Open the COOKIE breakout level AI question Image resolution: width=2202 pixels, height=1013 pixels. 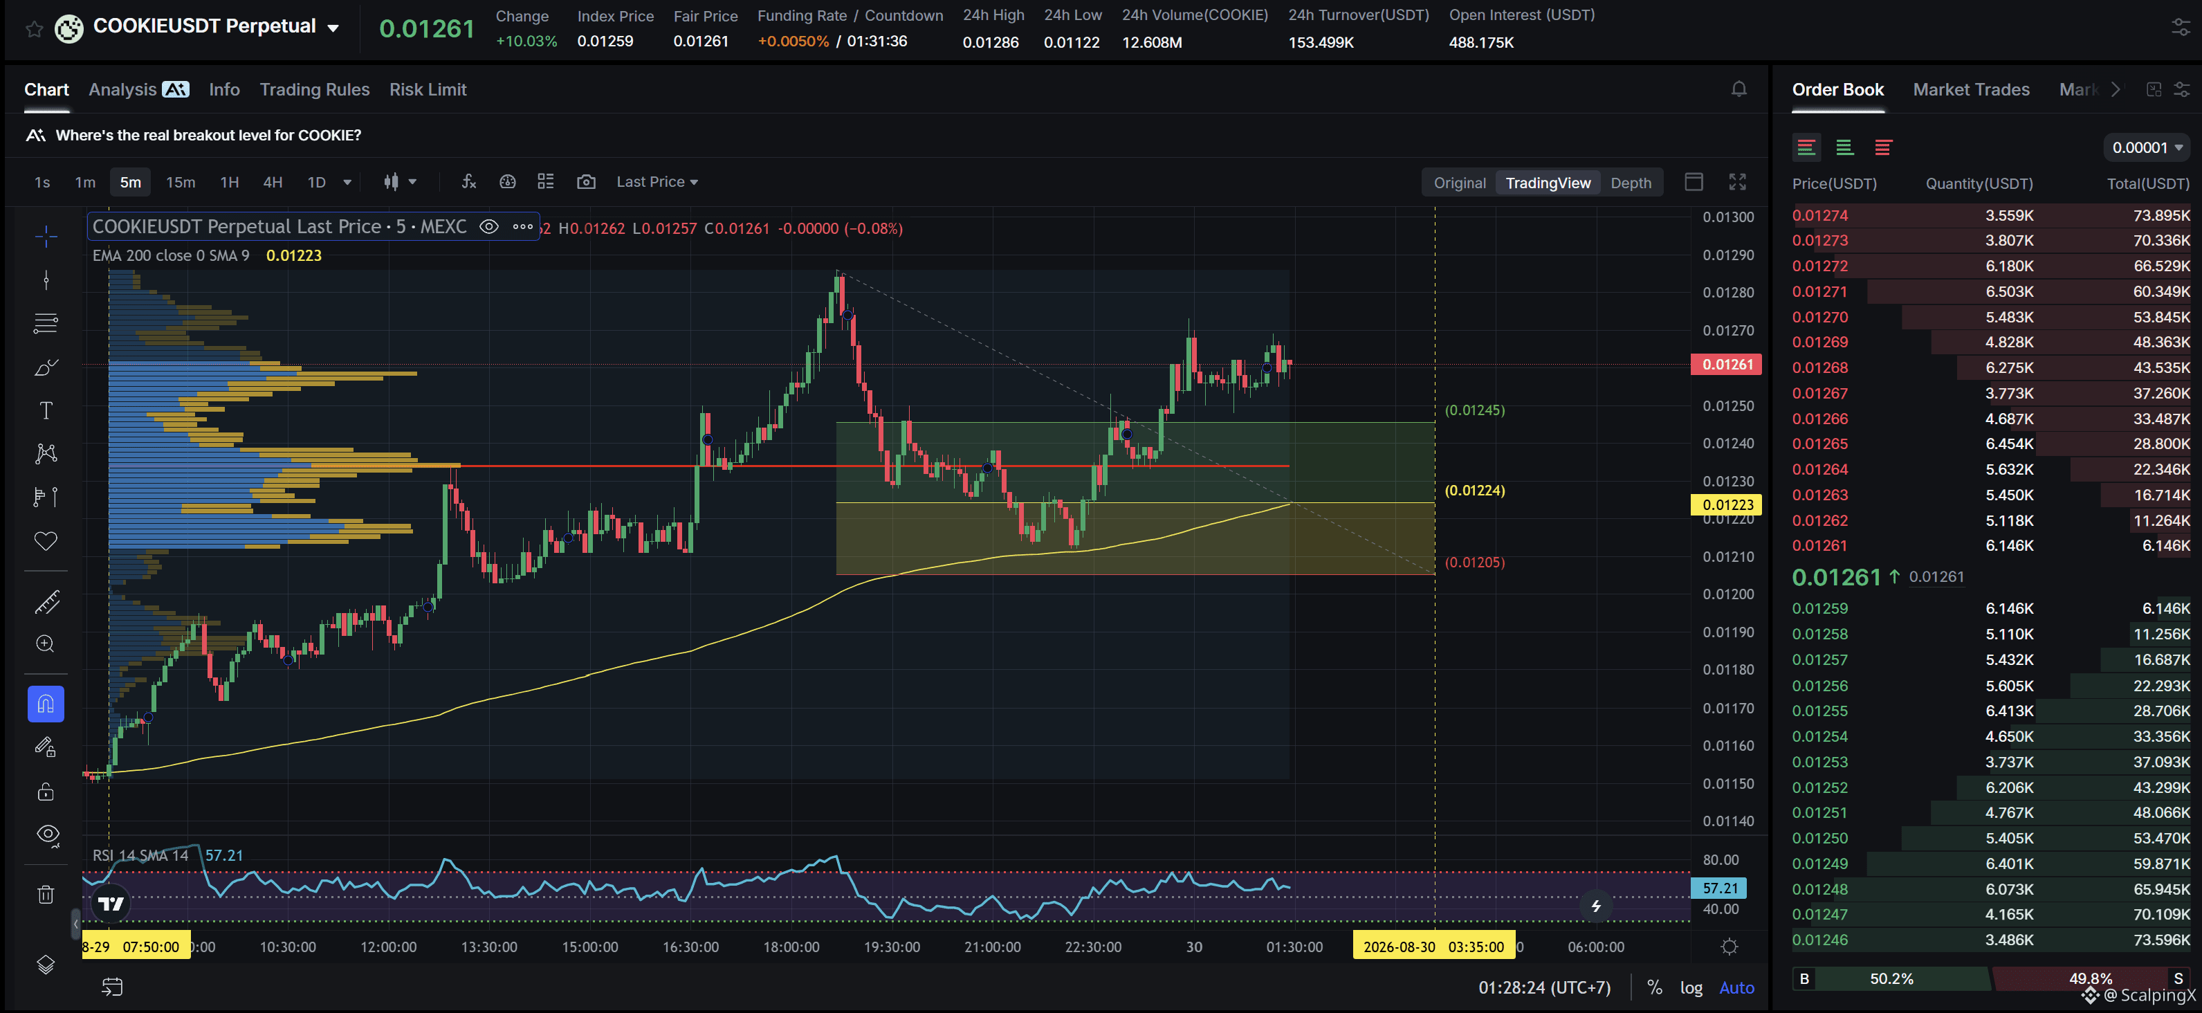tap(208, 135)
